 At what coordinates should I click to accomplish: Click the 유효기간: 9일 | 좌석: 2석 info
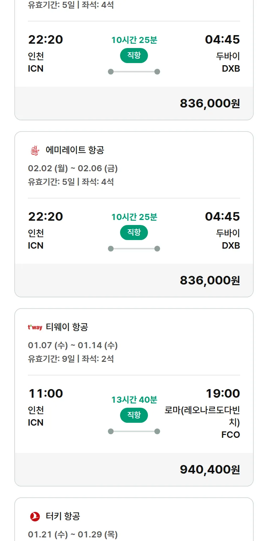click(x=71, y=359)
